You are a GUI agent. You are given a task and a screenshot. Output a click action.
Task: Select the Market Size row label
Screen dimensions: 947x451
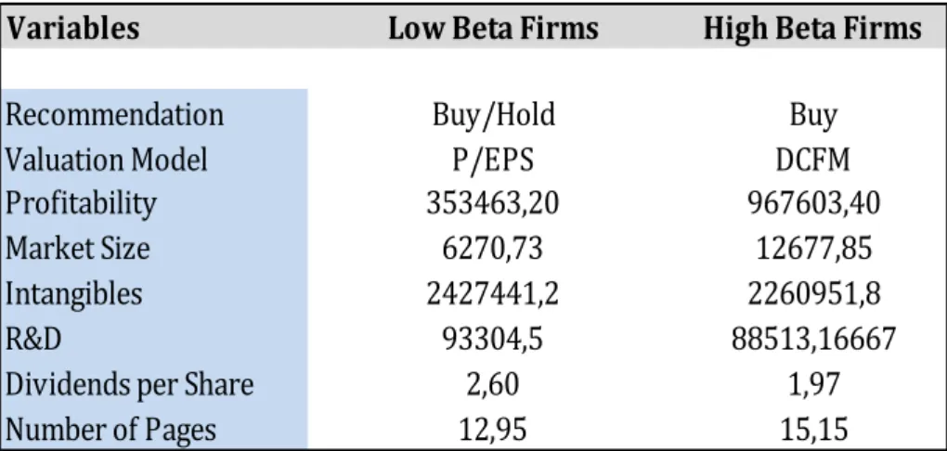point(77,248)
